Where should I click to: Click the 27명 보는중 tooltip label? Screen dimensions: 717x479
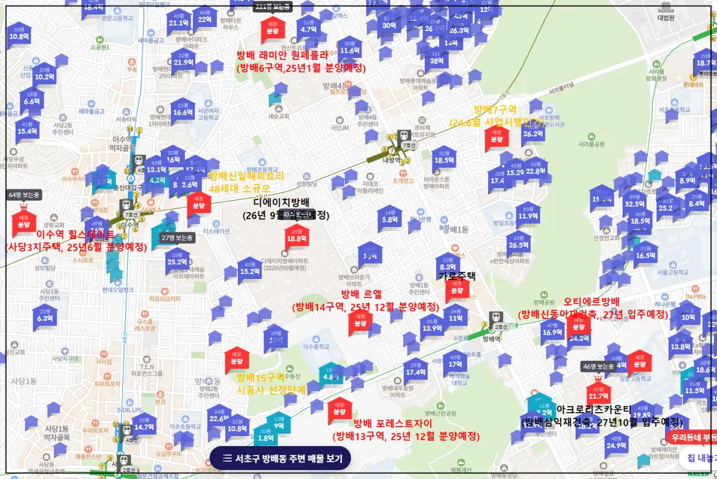point(177,237)
